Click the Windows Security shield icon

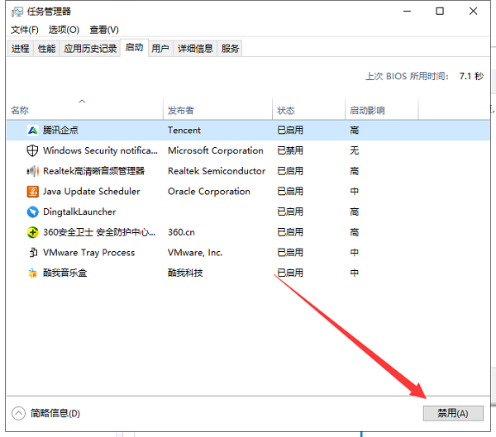(x=32, y=151)
